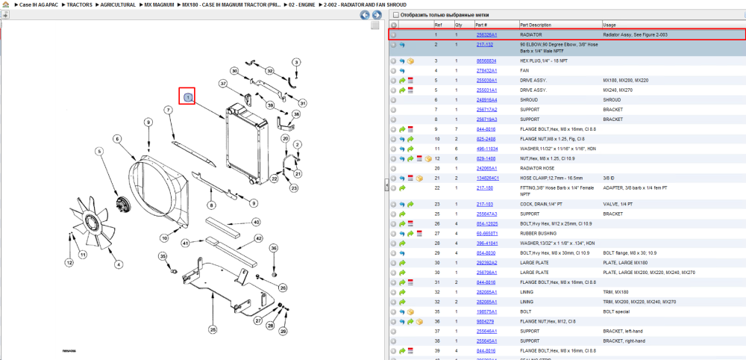746x360 pixels.
Task: Click red list icon in HOSE CLAMP ref 21 row
Action: click(x=410, y=178)
